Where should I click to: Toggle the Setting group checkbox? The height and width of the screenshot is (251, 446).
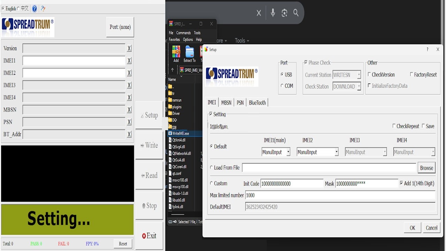(x=210, y=114)
